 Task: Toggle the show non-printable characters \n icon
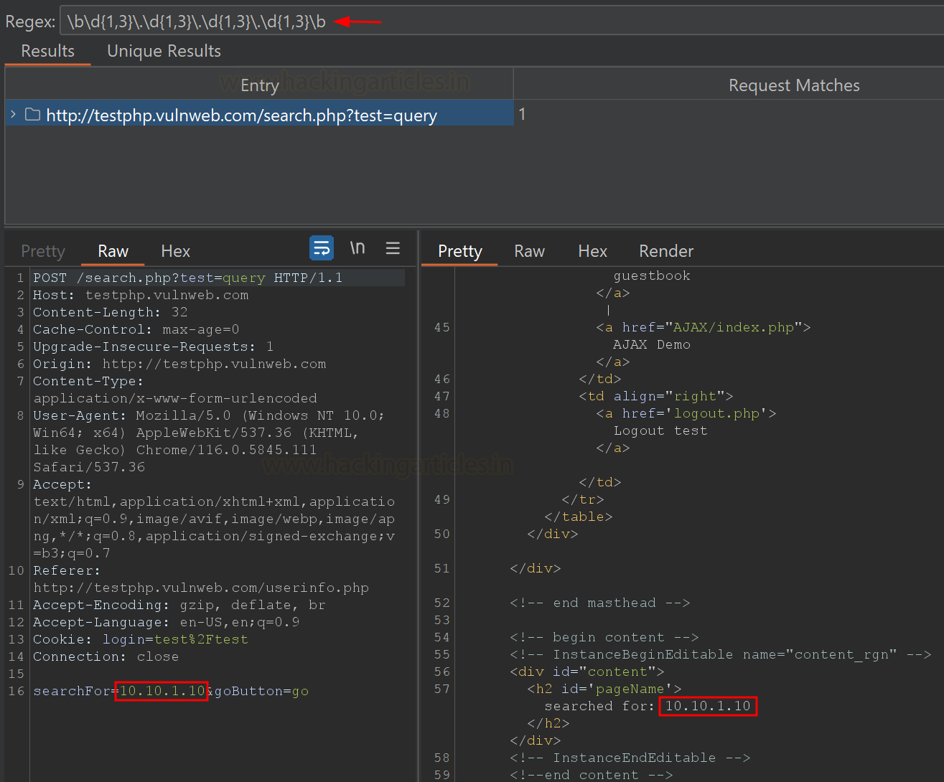tap(357, 248)
